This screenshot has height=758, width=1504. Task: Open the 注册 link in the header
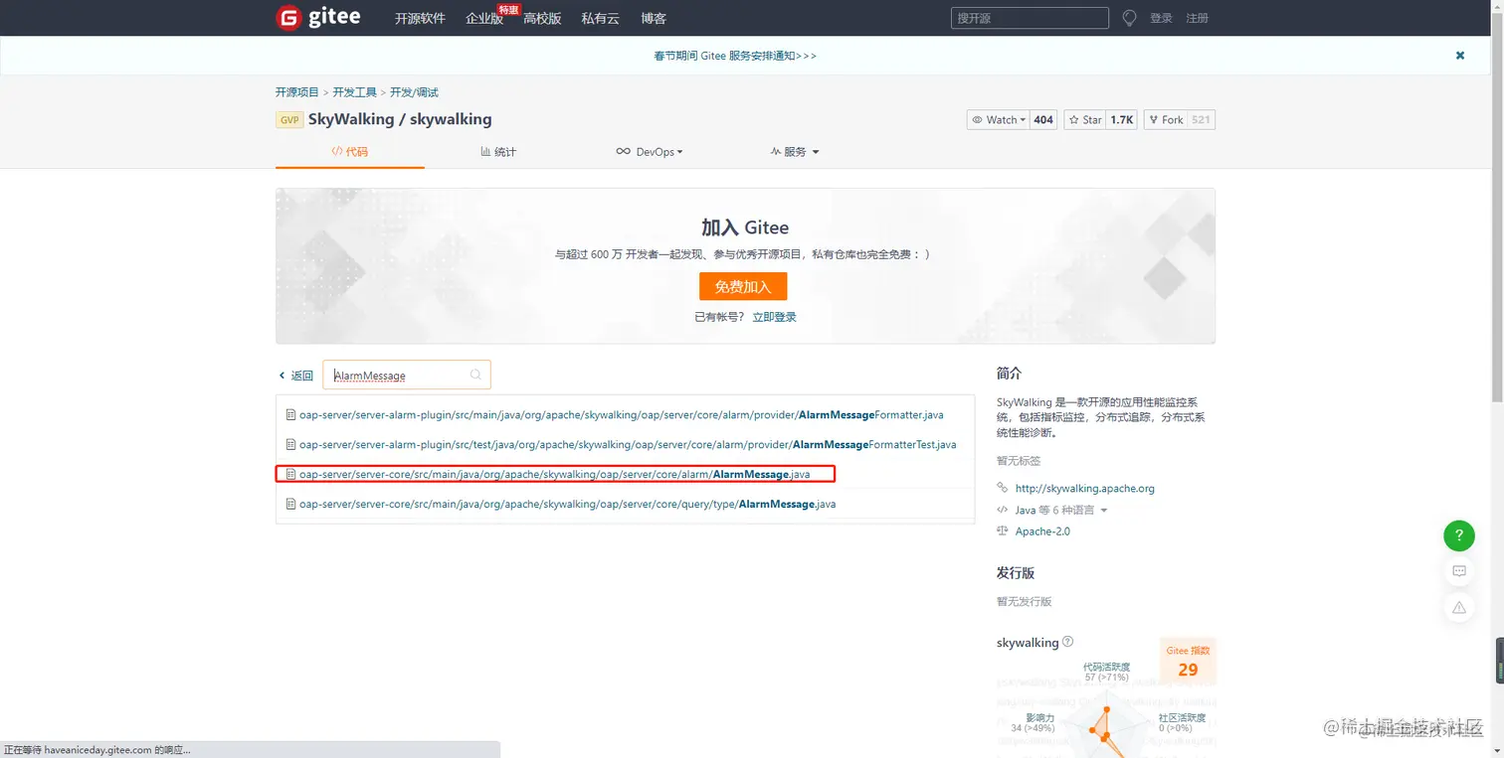tap(1197, 19)
